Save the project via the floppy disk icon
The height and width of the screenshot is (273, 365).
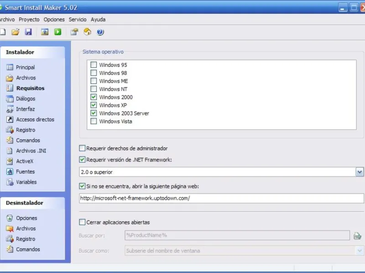click(28, 32)
